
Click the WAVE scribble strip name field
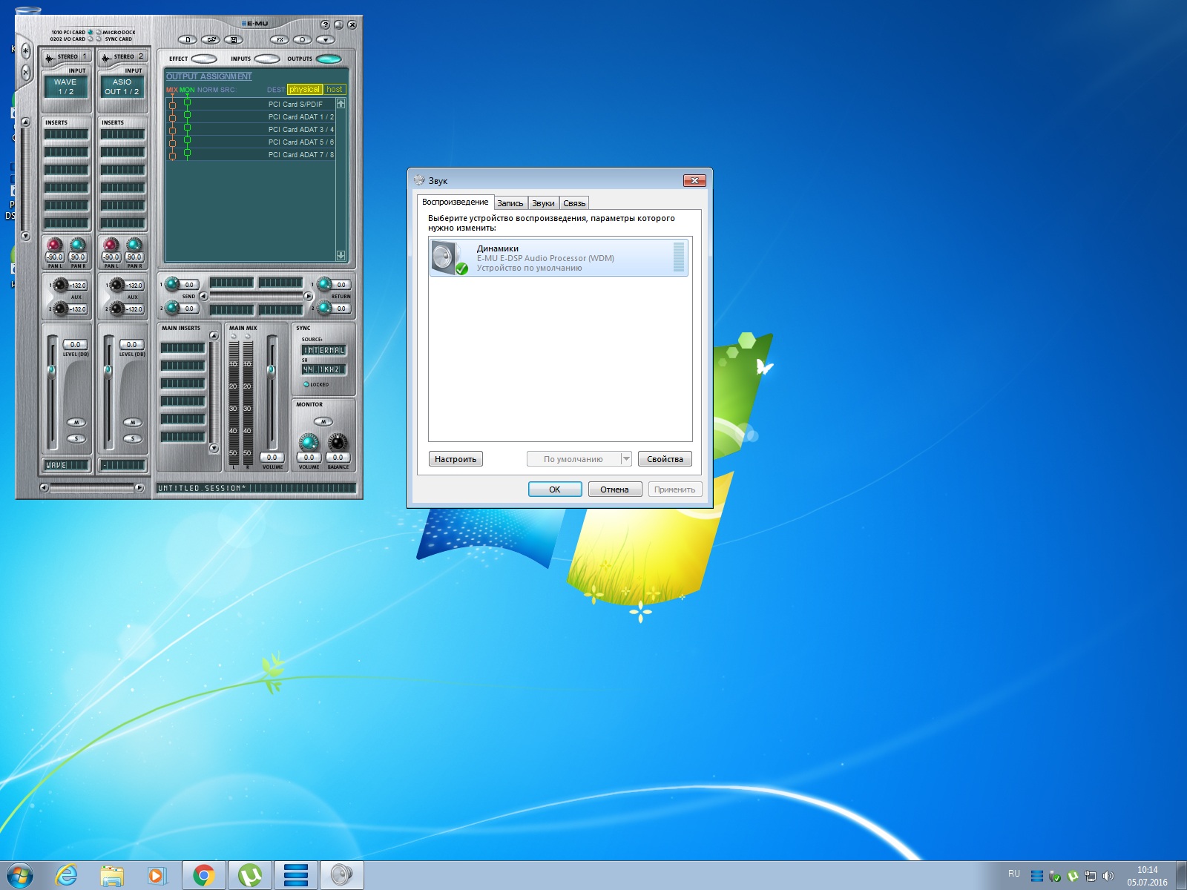click(67, 465)
